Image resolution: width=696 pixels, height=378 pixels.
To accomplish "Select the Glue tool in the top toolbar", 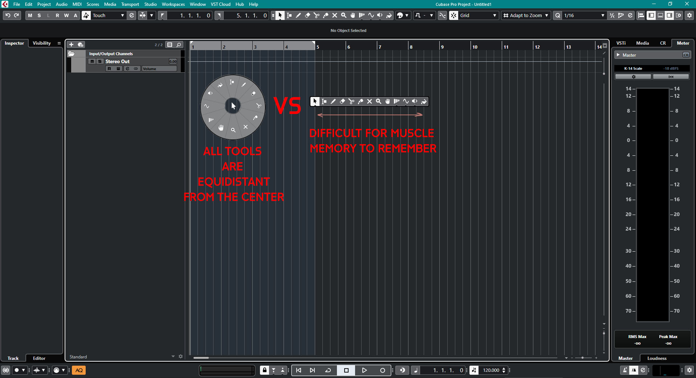I will coord(325,15).
